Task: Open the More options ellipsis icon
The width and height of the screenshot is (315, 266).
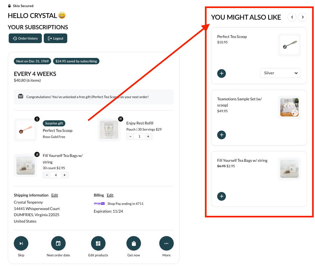Action: tap(166, 243)
